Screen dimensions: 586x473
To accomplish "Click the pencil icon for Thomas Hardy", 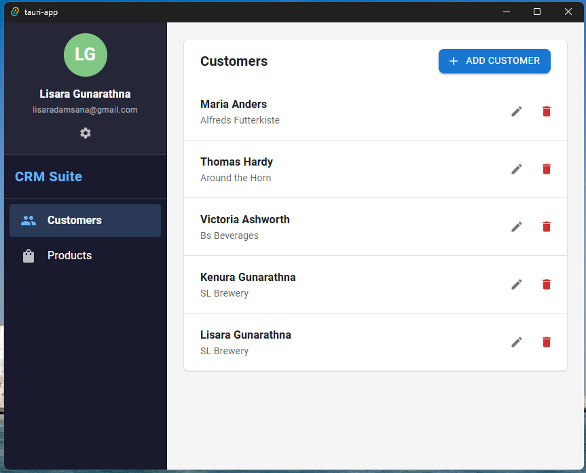I will 517,169.
